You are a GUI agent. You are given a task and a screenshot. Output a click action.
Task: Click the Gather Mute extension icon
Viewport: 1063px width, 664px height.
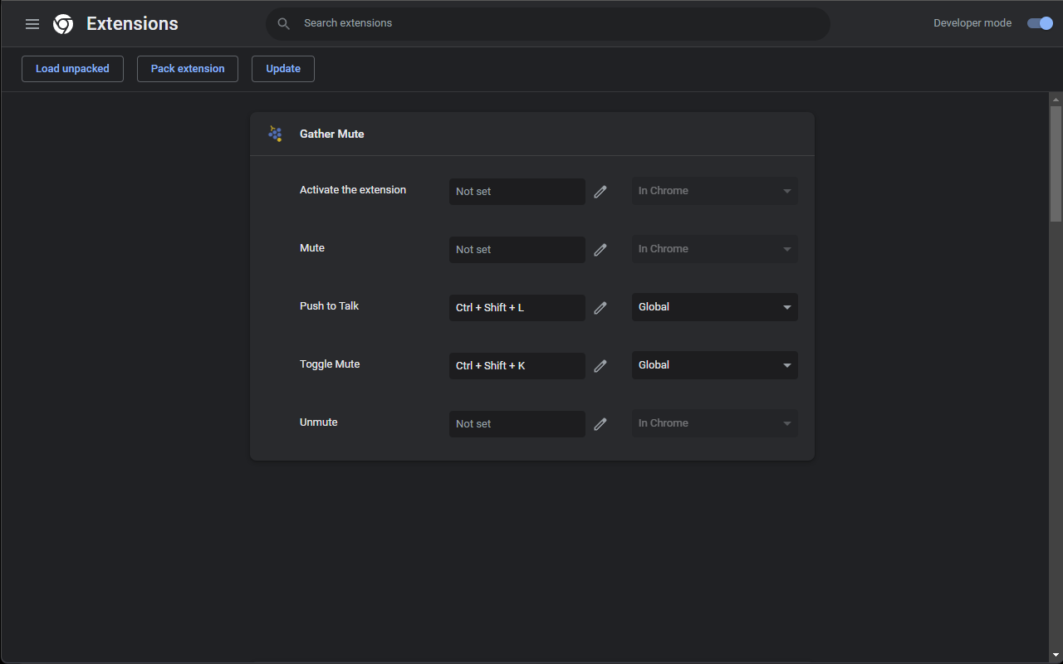point(275,134)
